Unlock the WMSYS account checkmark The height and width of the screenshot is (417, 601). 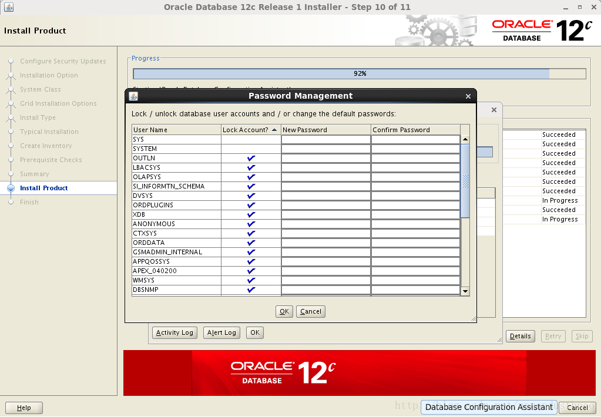point(251,280)
